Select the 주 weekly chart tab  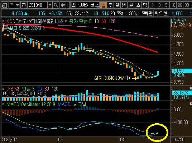110,5
